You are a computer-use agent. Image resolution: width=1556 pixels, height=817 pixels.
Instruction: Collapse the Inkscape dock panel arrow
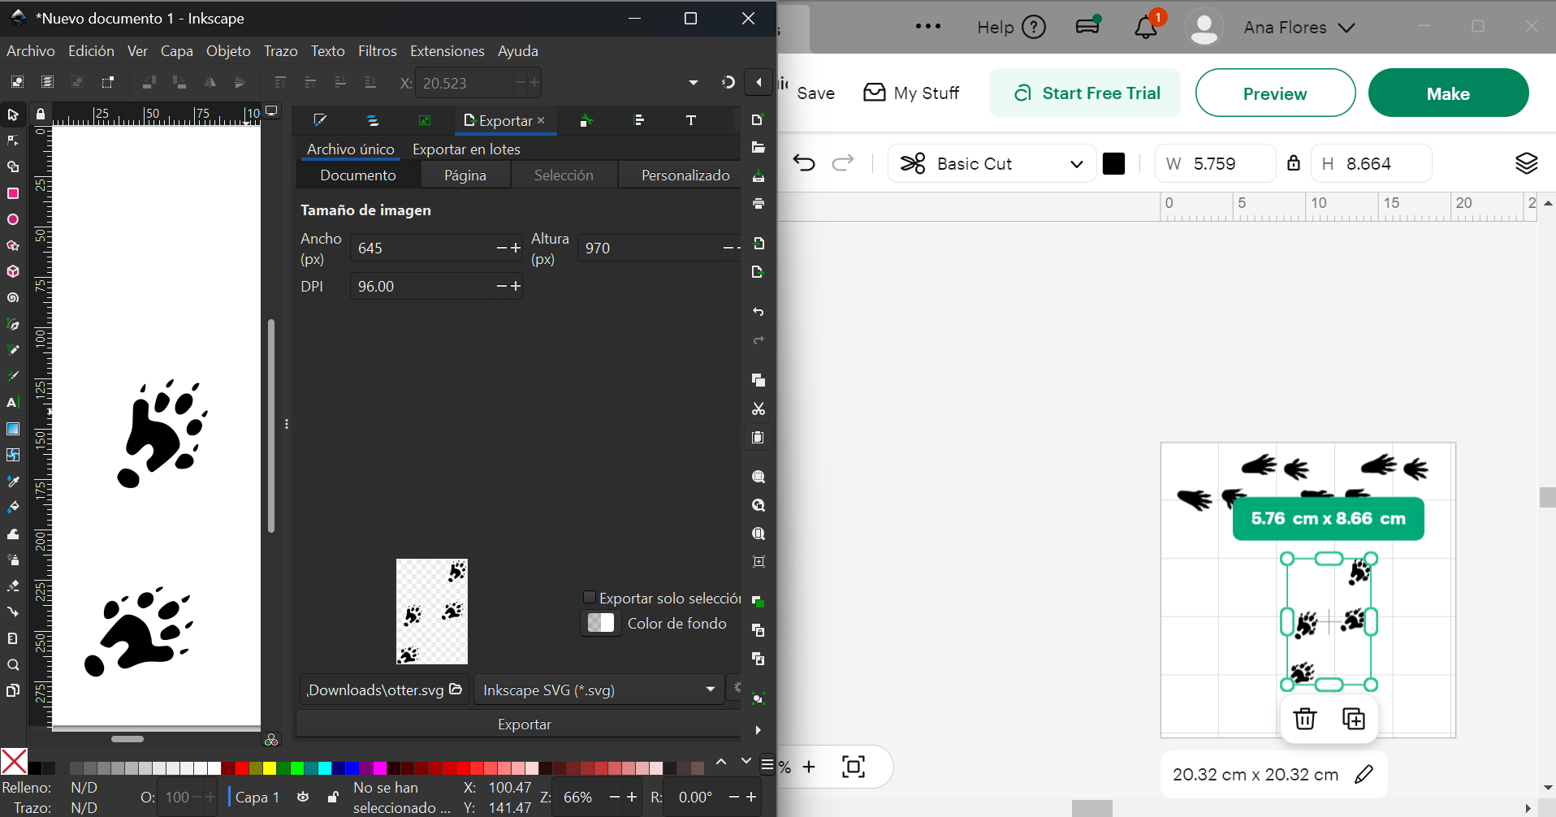[759, 82]
